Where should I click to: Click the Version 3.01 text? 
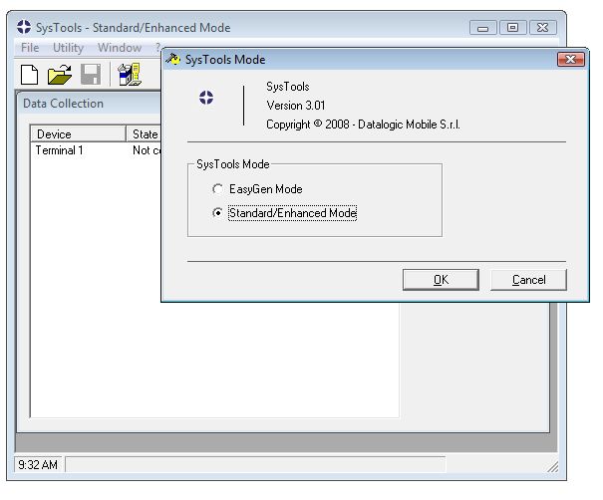coord(296,106)
